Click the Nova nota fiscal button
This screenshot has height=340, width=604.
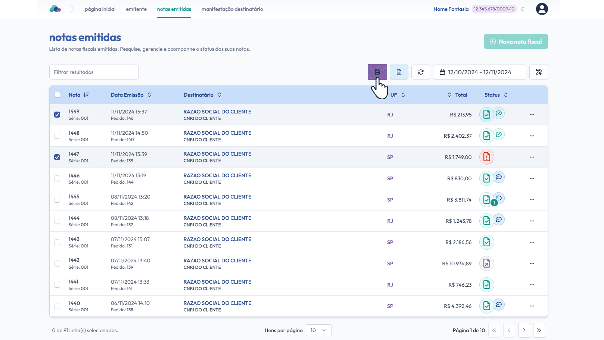pos(516,41)
